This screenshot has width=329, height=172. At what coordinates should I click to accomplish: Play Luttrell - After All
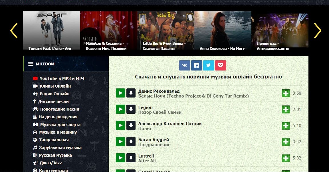click(120, 158)
